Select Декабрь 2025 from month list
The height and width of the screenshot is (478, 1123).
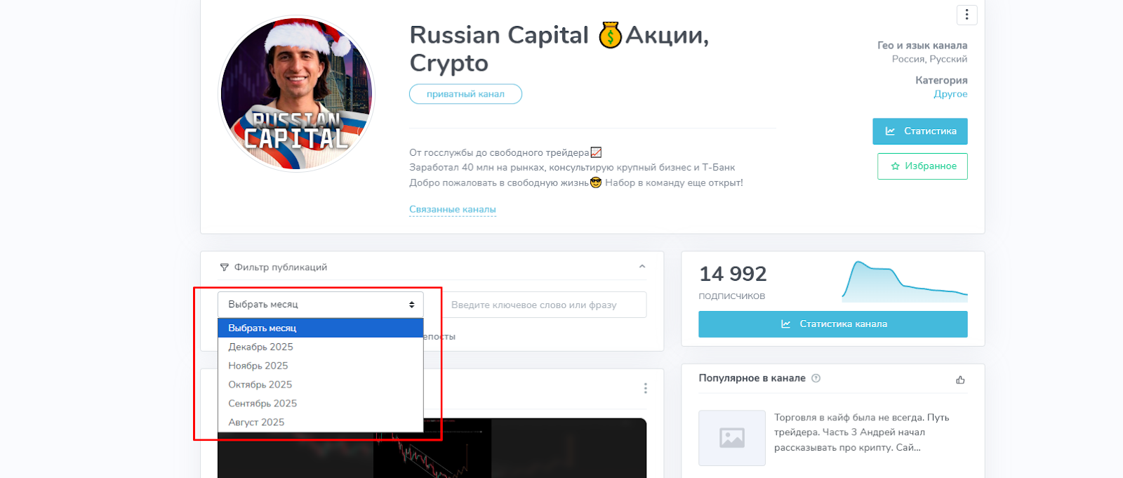click(x=321, y=347)
